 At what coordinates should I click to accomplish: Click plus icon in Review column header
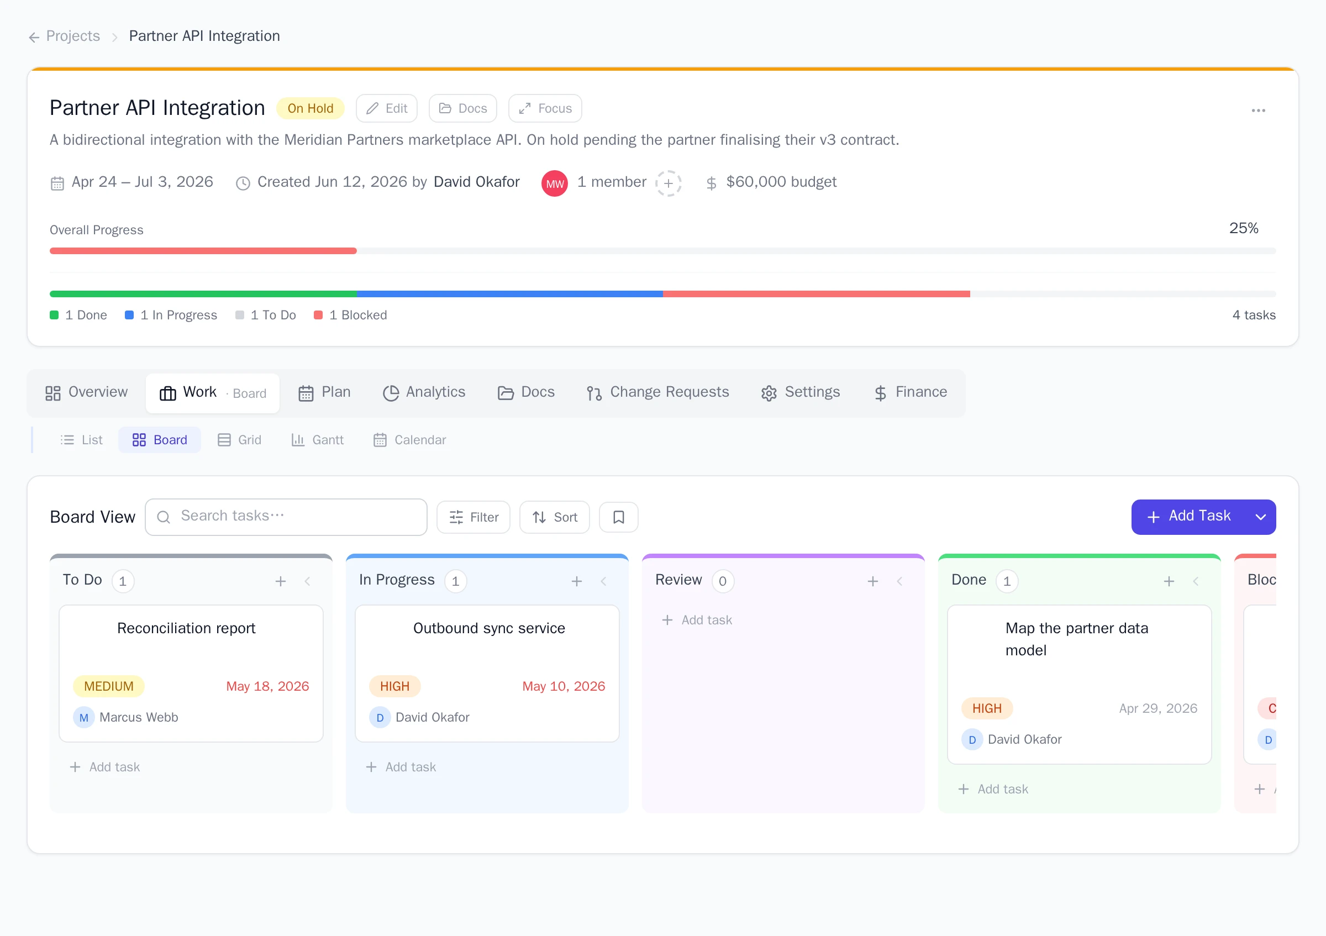tap(873, 581)
